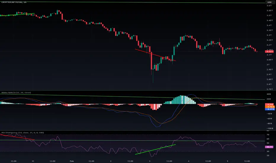This screenshot has height=163, width=276.
Task: Click the 2.85T price axis label
Action: click(269, 79)
